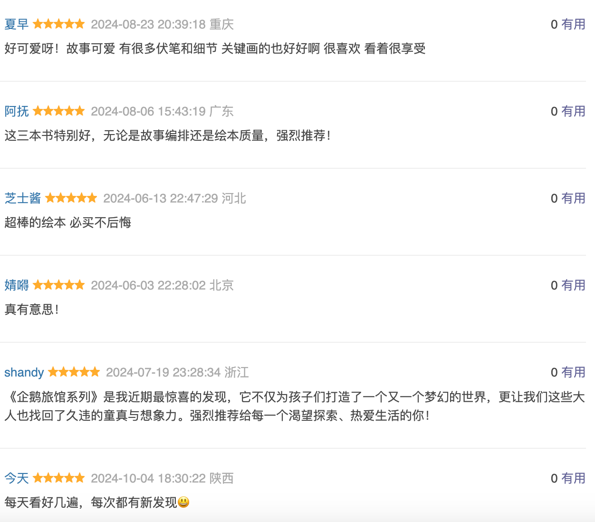Mark 今天's review as 有用

573,478
